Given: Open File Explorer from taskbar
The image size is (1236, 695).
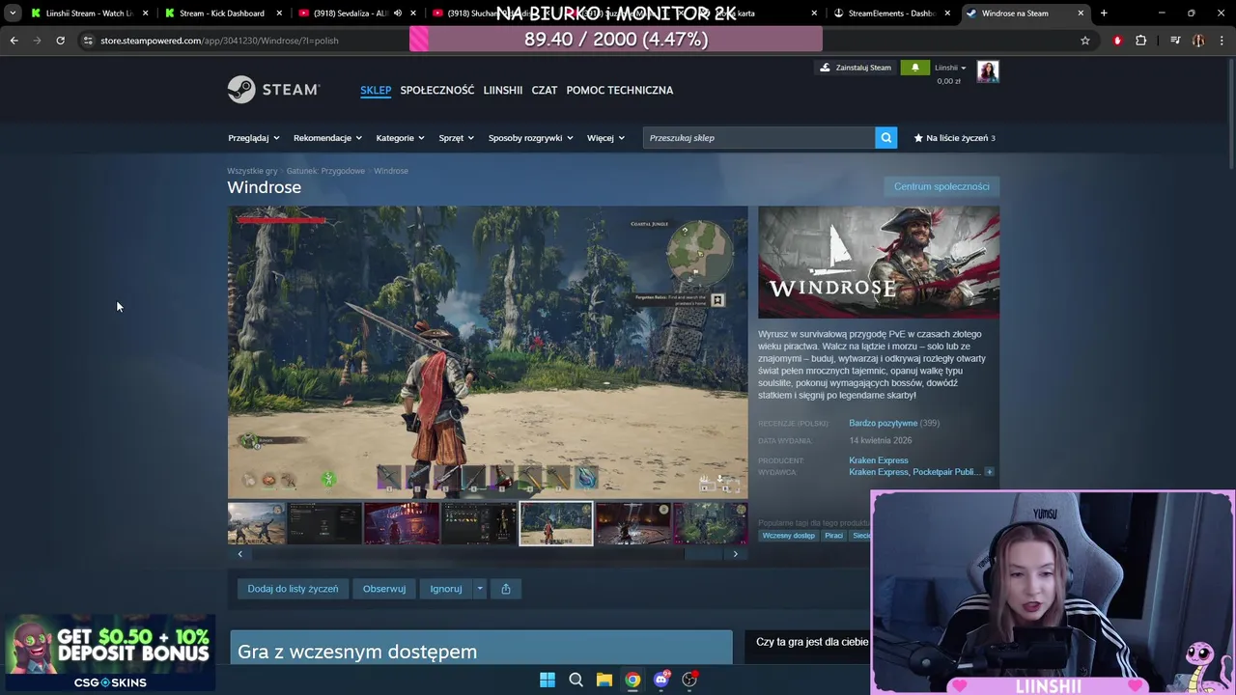Looking at the screenshot, I should click(604, 680).
